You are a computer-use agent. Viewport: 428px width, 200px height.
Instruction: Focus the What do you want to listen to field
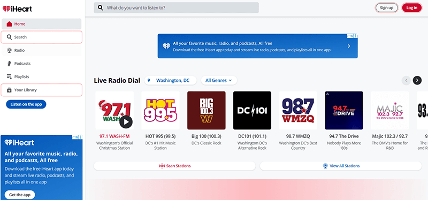[x=177, y=7]
